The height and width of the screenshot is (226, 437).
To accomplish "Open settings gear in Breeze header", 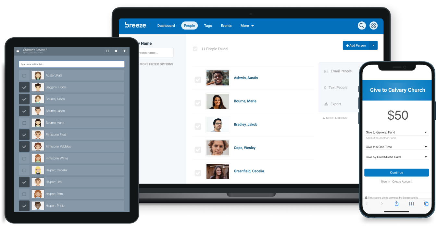I will click(374, 26).
